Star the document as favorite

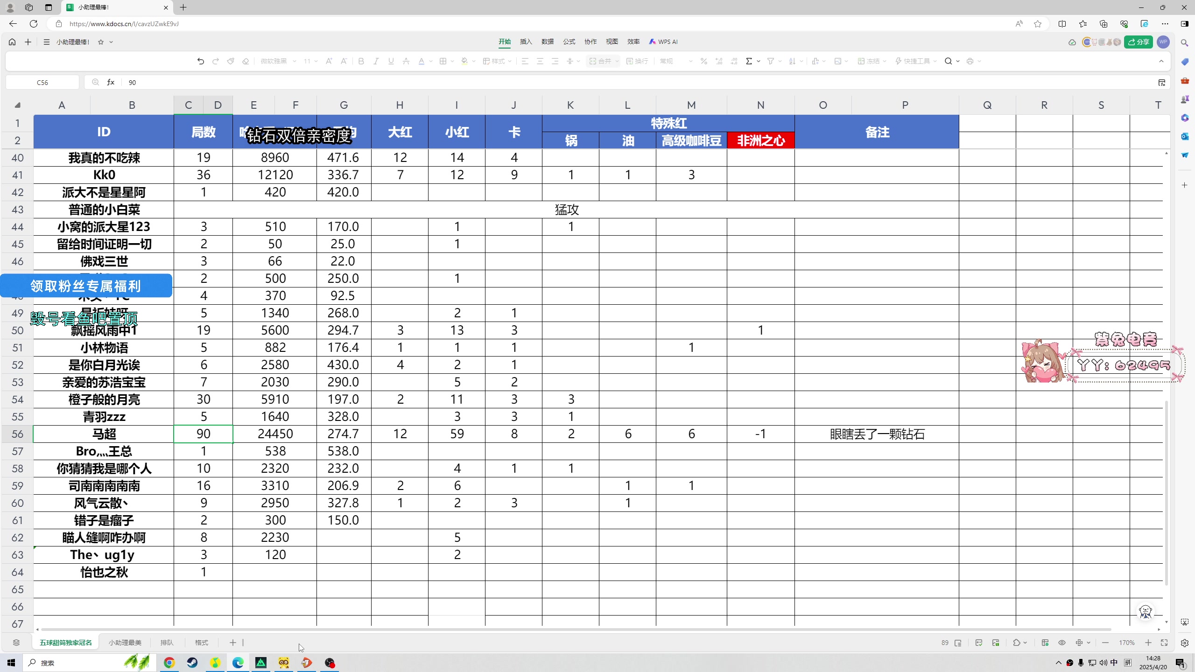[101, 42]
